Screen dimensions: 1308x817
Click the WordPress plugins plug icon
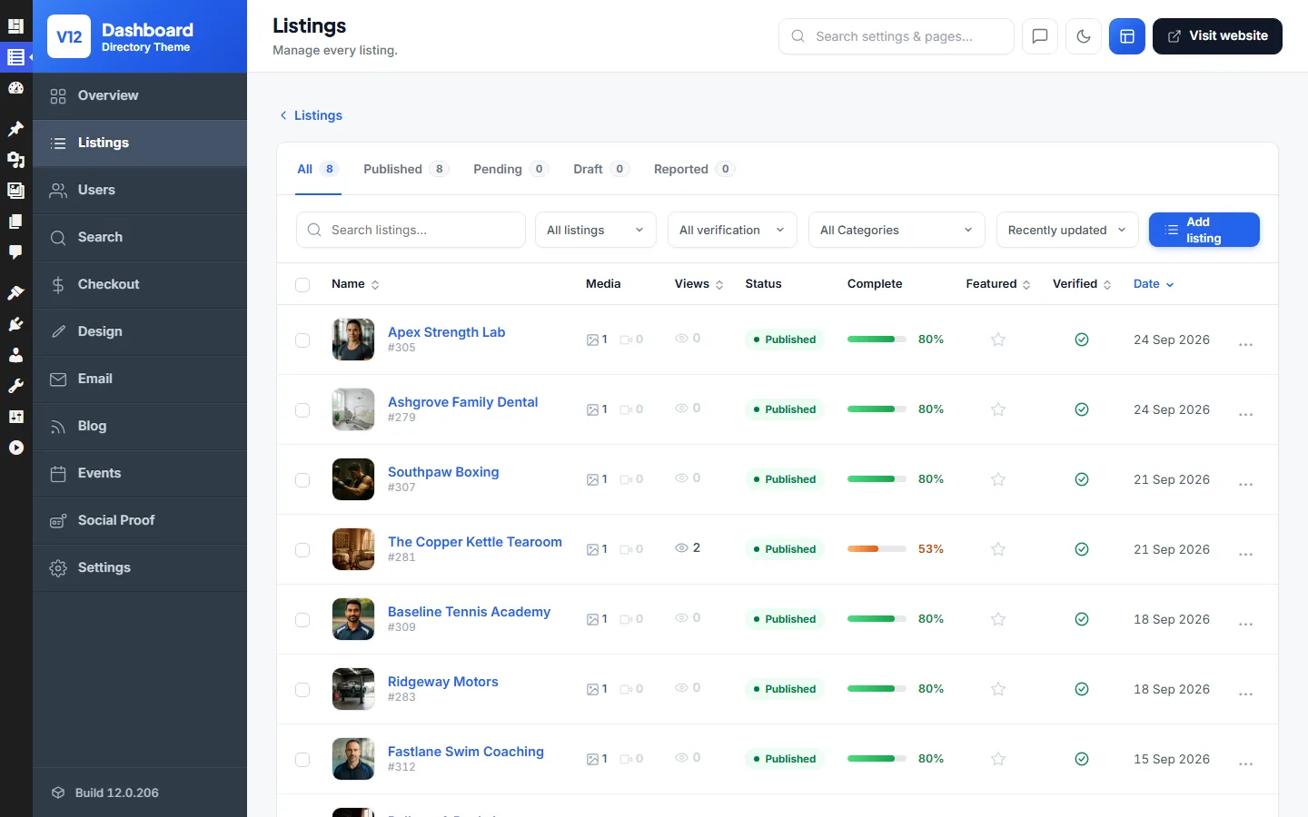pyautogui.click(x=15, y=324)
